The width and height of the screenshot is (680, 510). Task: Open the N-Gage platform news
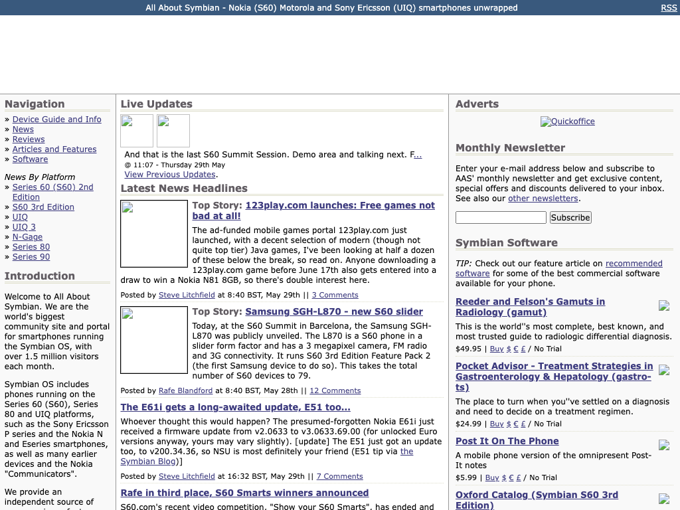pyautogui.click(x=28, y=237)
